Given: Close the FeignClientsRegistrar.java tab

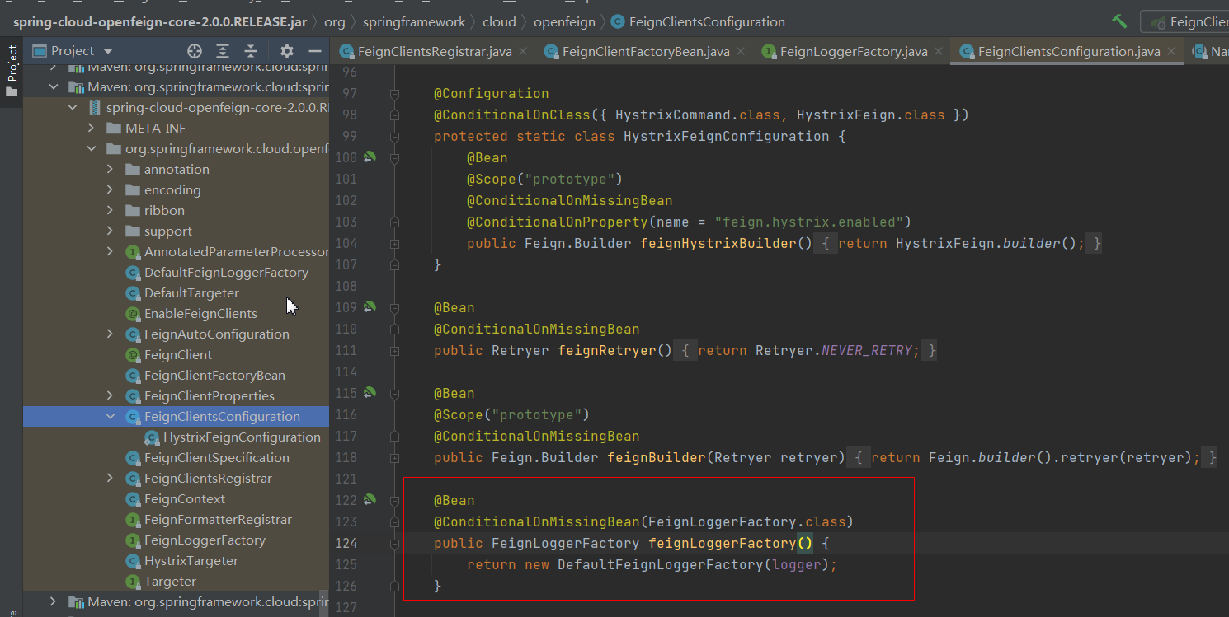Looking at the screenshot, I should [525, 51].
